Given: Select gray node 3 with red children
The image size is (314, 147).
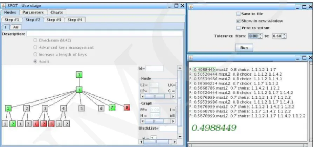Looking at the screenshot, I should (x=45, y=108).
